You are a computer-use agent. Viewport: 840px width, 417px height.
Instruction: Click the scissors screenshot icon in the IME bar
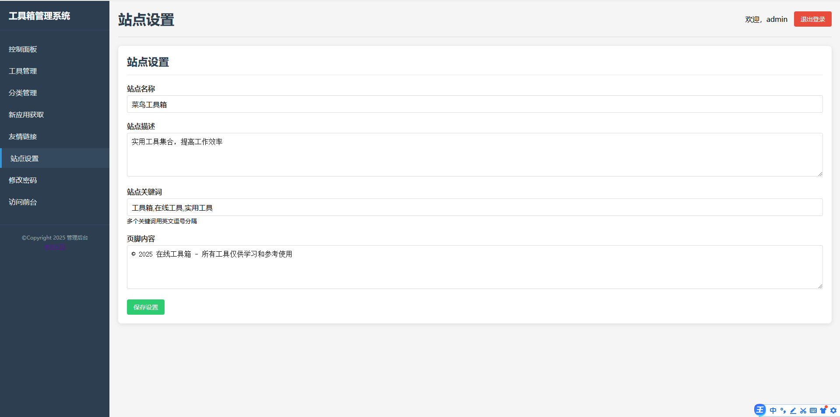[x=803, y=410]
